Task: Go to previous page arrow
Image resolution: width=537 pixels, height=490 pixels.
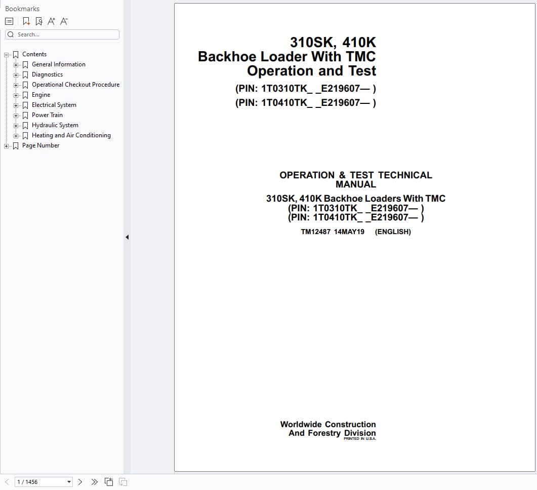Action: (x=7, y=482)
